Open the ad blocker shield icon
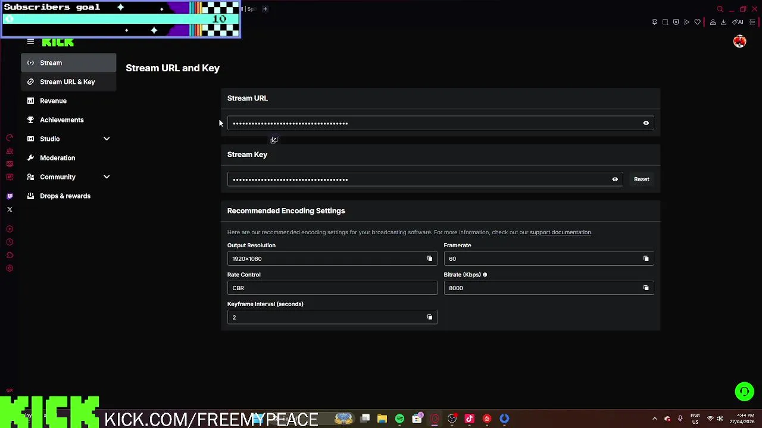This screenshot has height=428, width=762. tap(676, 22)
